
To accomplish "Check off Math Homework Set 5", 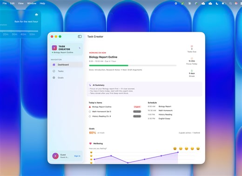I will (x=90, y=112).
